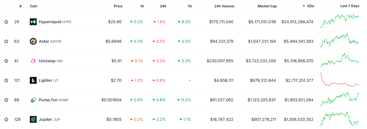
Task: Click the Jupiter coin logo icon
Action: 33,119
